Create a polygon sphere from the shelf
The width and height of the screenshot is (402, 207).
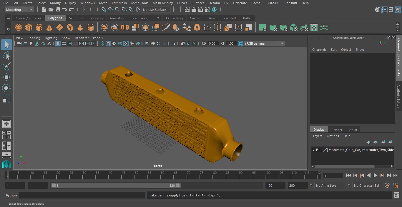(x=19, y=28)
